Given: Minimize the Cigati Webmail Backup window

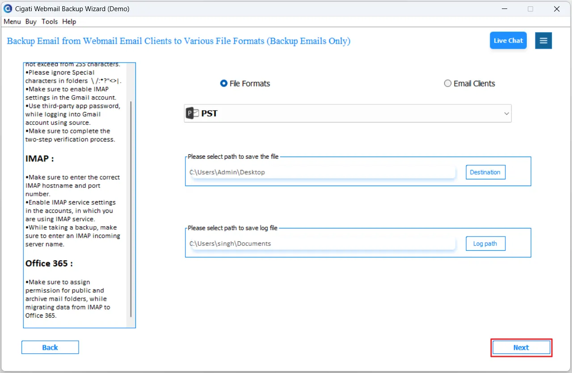Looking at the screenshot, I should [x=504, y=9].
